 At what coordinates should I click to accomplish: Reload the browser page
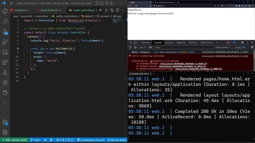pos(136,6)
